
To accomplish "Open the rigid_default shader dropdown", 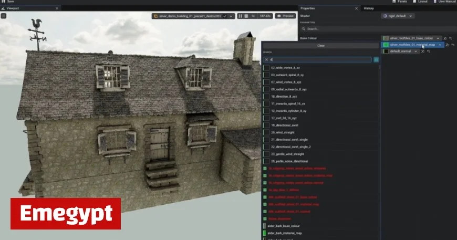I will click(411, 16).
